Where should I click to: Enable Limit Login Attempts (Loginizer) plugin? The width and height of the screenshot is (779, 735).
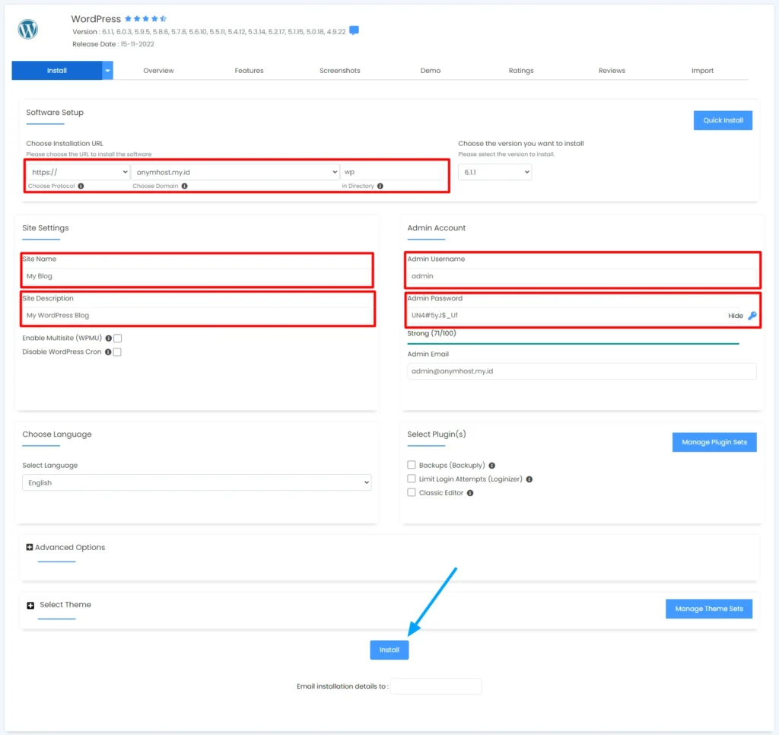[x=412, y=479]
